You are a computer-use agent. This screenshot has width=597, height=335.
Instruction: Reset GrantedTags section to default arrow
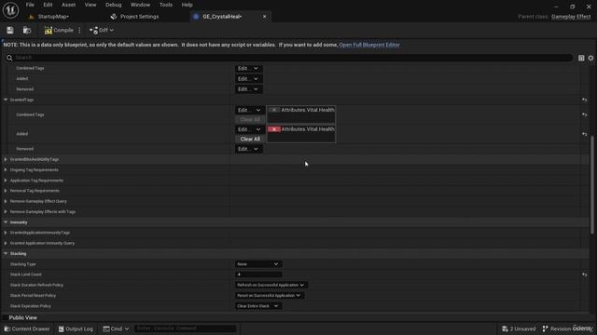[x=585, y=100]
